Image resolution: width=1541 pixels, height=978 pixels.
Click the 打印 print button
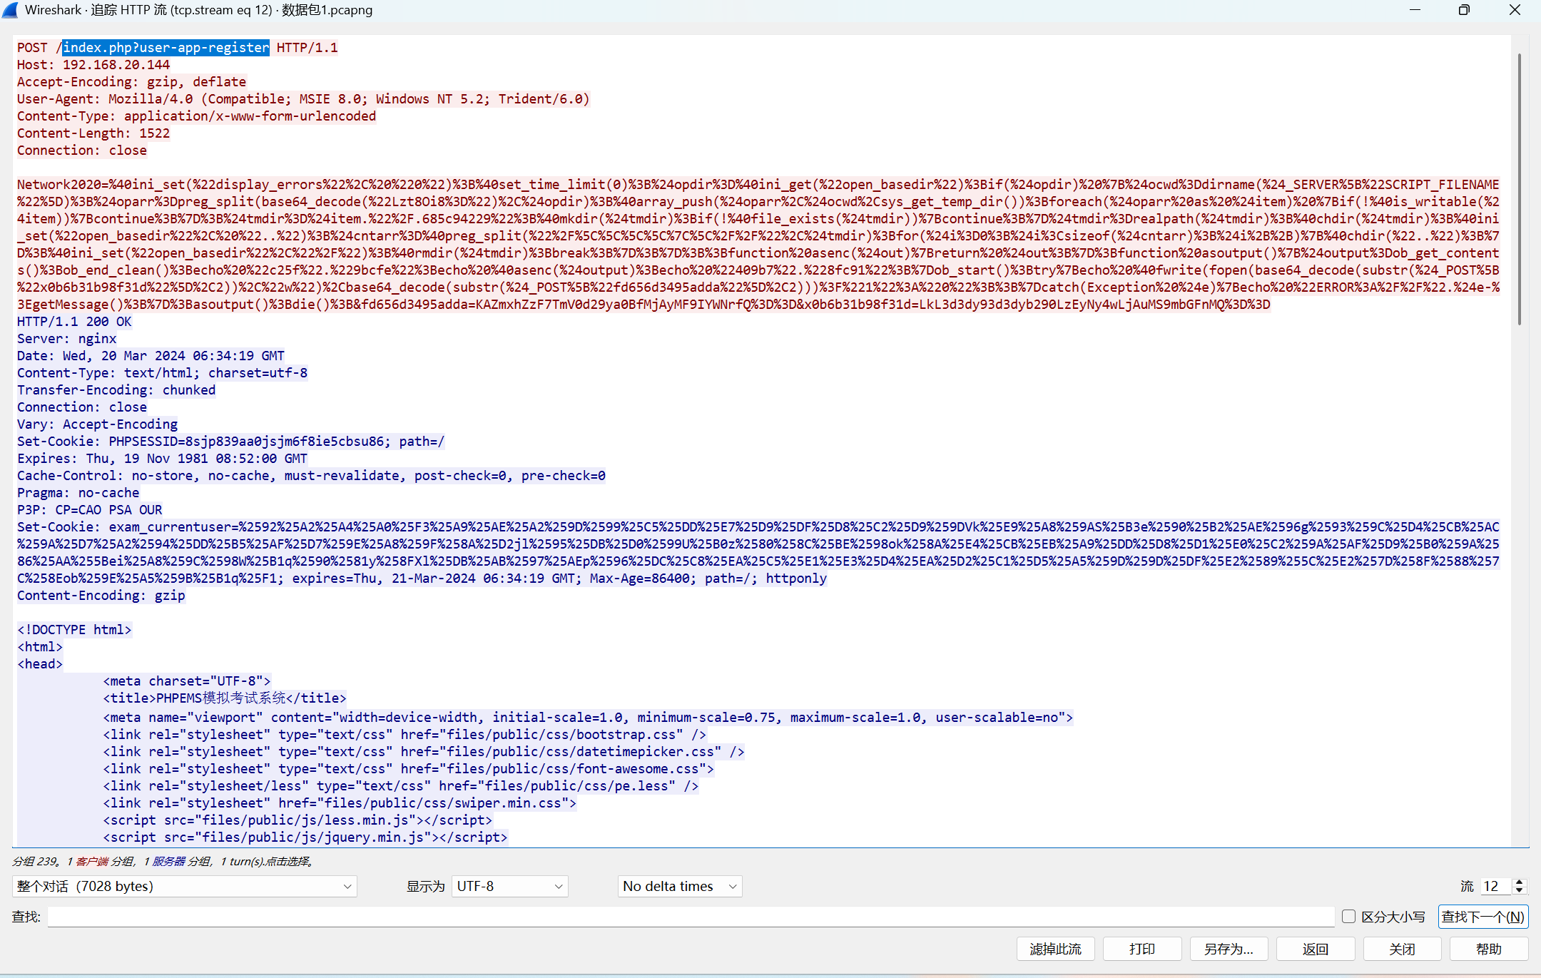pos(1141,949)
